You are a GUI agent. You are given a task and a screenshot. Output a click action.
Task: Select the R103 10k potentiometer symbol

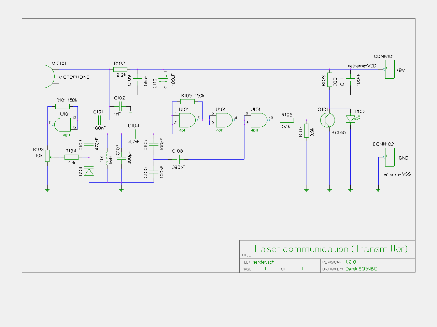47,156
